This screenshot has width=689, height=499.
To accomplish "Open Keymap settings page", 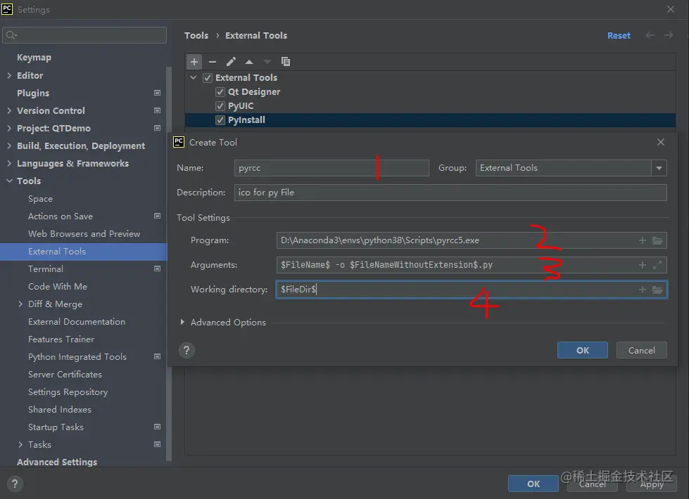I will point(34,58).
